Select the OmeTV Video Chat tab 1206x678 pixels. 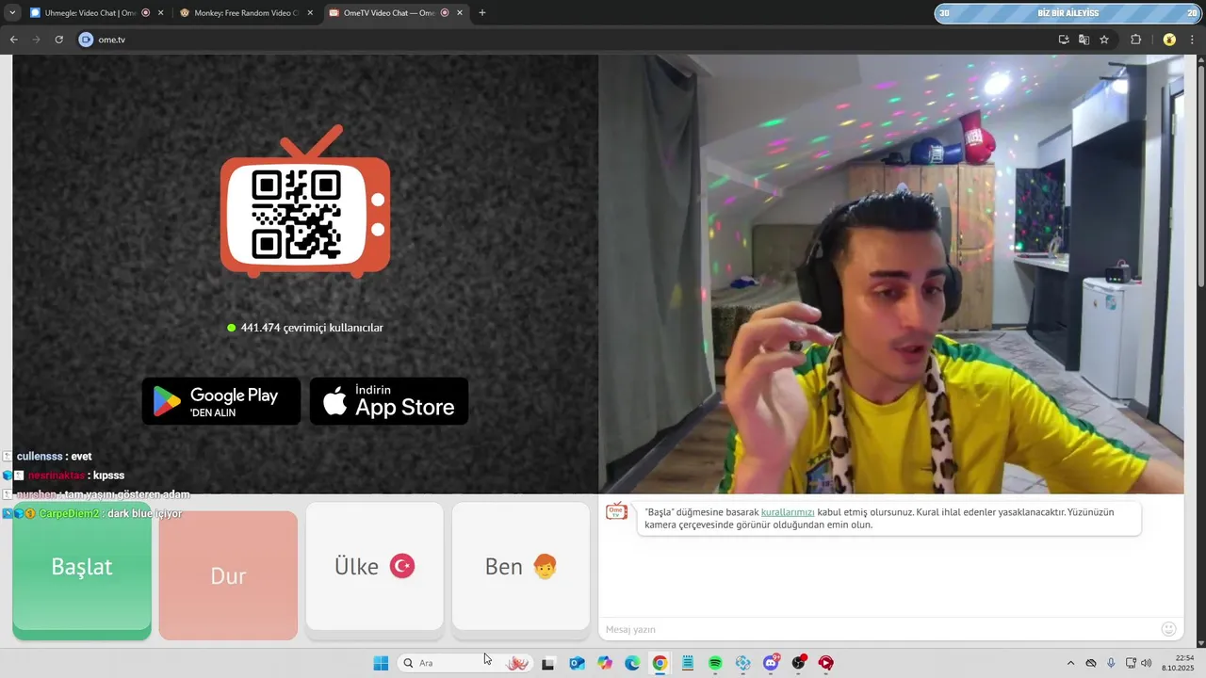[396, 13]
